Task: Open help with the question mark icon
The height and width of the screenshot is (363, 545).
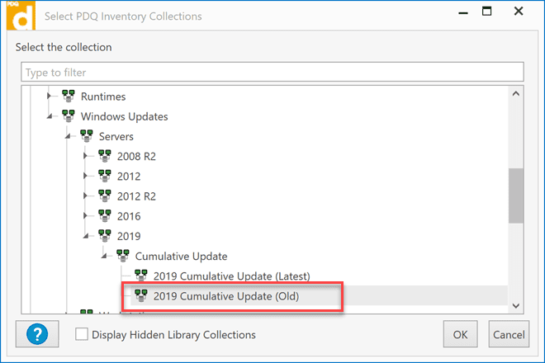Action: pos(38,334)
